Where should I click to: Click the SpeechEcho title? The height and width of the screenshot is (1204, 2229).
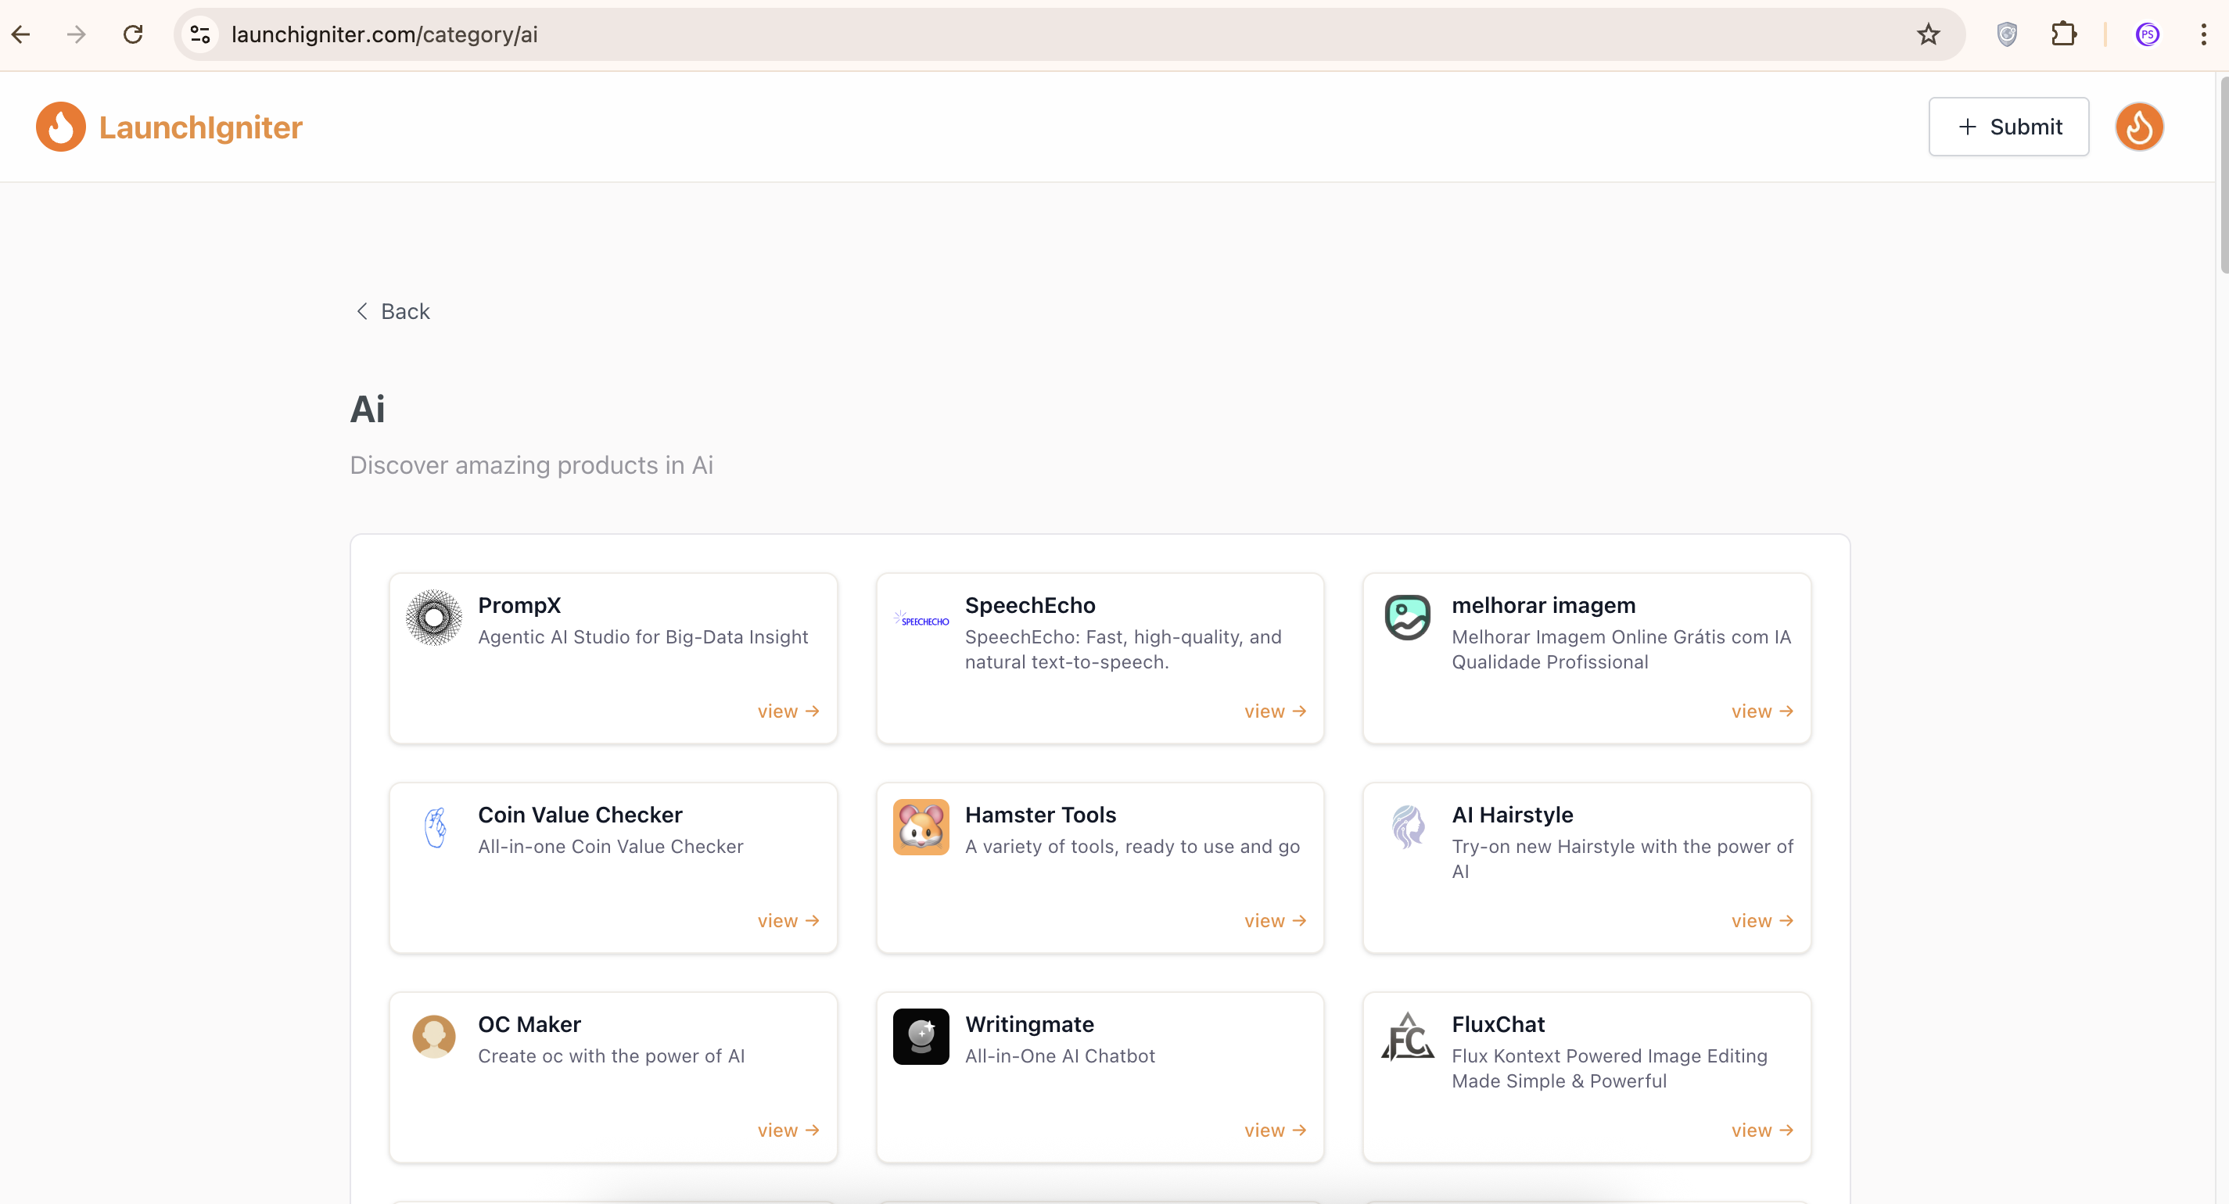1030,605
